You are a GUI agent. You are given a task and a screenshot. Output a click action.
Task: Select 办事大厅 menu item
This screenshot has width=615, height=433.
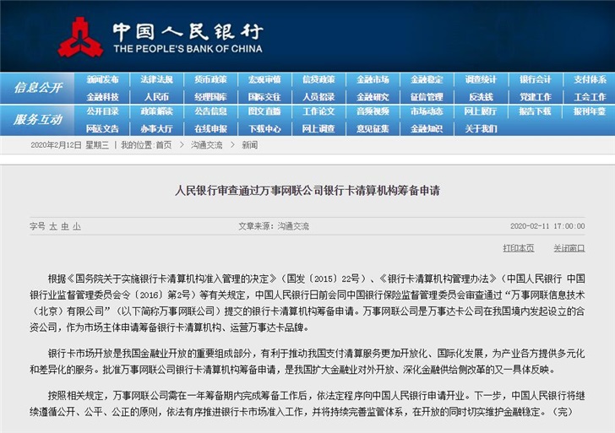(x=156, y=128)
